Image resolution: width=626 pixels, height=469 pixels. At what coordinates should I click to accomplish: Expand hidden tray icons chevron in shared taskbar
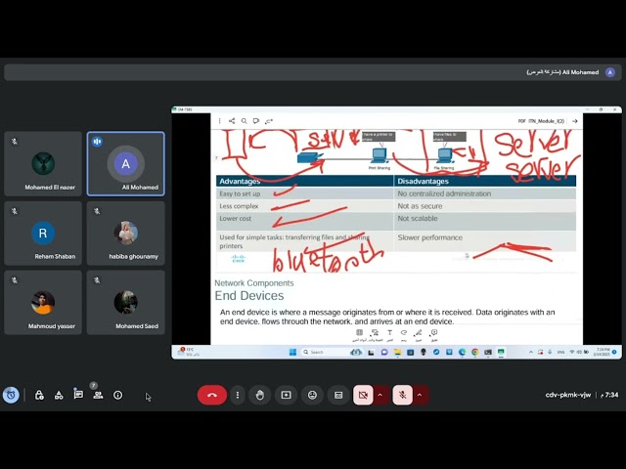click(x=530, y=352)
